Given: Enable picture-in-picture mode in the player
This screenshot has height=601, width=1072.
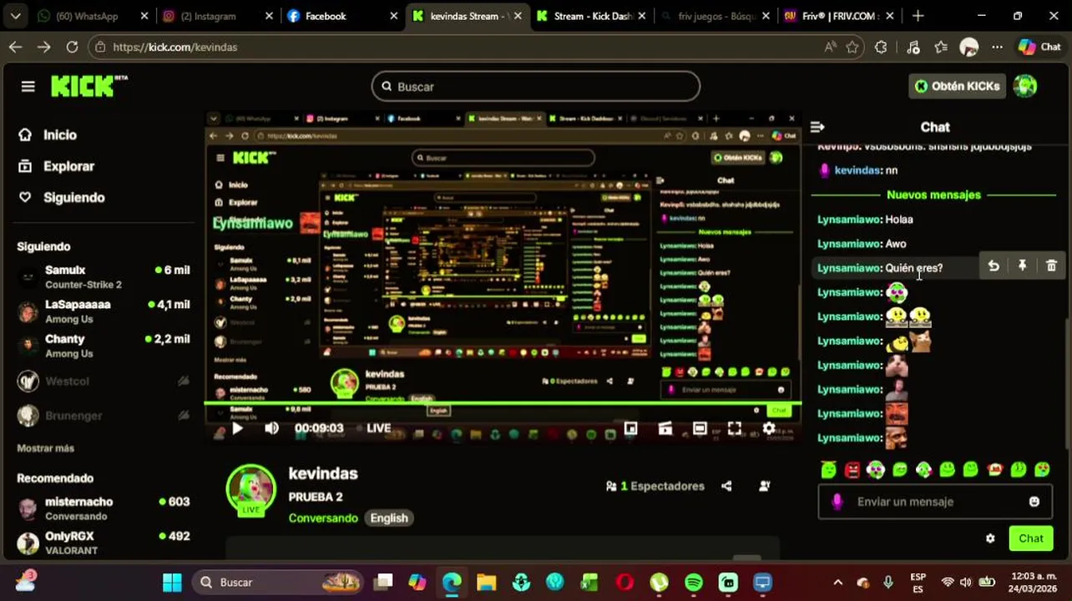Looking at the screenshot, I should pyautogui.click(x=630, y=428).
